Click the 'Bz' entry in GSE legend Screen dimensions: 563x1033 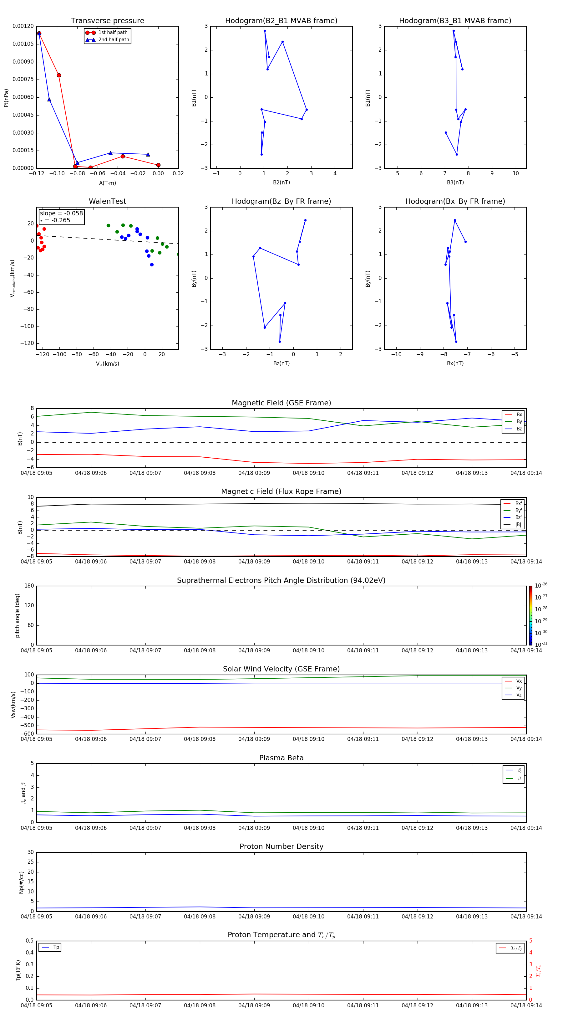513,429
